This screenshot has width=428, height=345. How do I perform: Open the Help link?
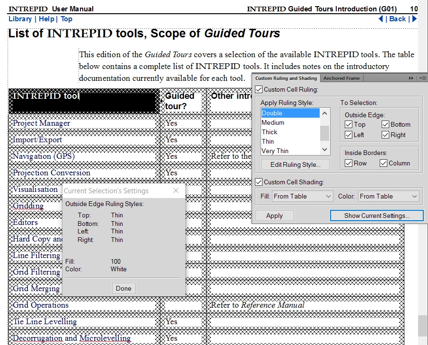(x=46, y=19)
